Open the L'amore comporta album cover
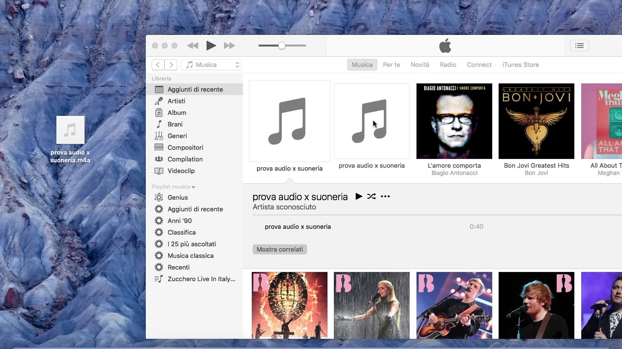This screenshot has height=349, width=622. coord(454,121)
